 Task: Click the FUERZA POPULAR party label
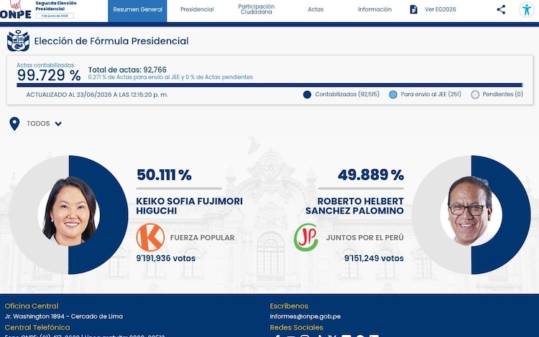pyautogui.click(x=202, y=237)
